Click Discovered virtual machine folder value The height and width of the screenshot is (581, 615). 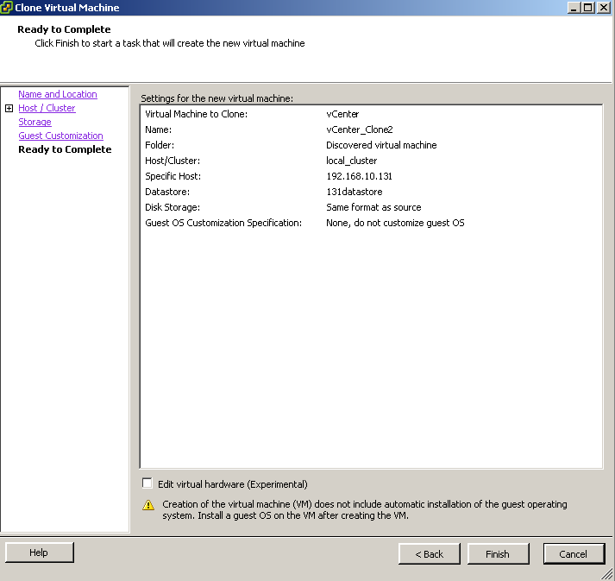pyautogui.click(x=381, y=145)
